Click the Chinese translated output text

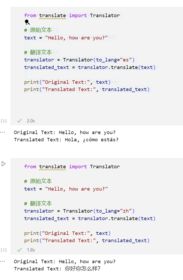tap(82, 269)
